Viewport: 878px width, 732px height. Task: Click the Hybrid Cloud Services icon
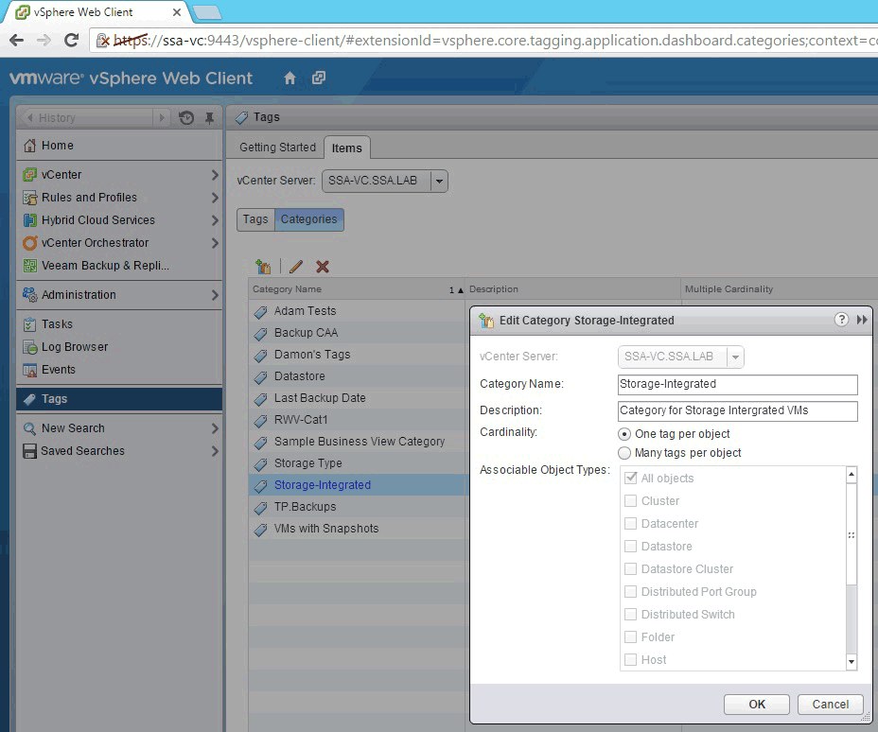point(29,220)
